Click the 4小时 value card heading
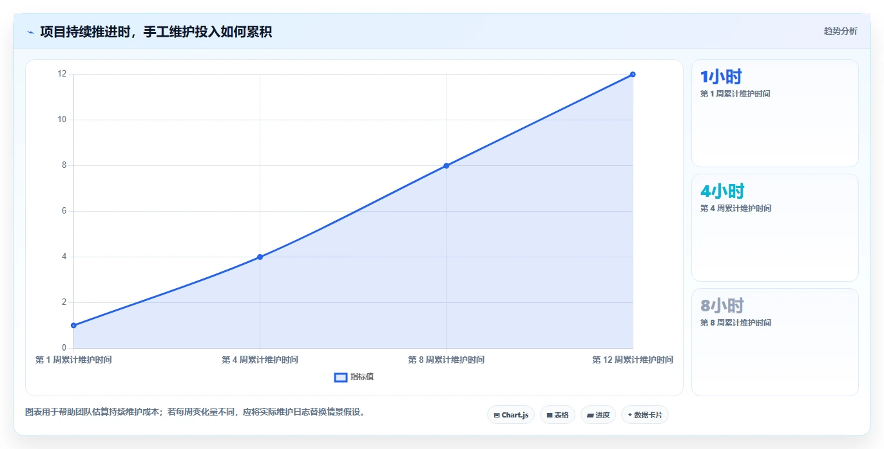Screen dimensions: 884x449 click(722, 191)
